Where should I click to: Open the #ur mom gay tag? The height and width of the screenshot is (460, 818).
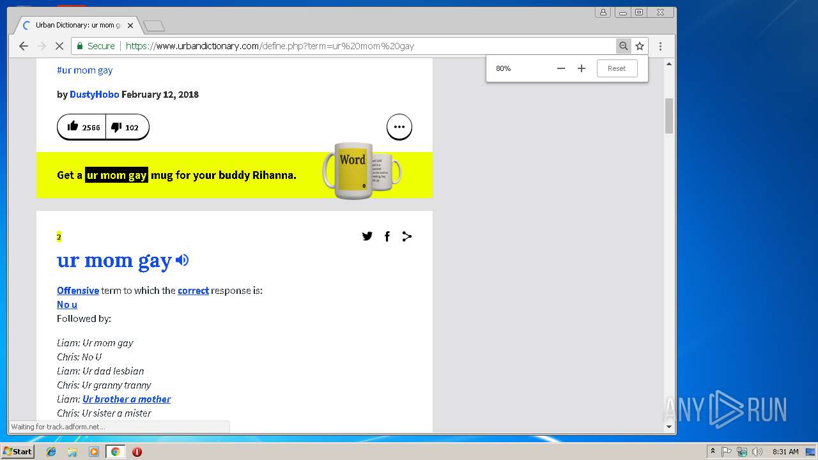click(x=84, y=70)
